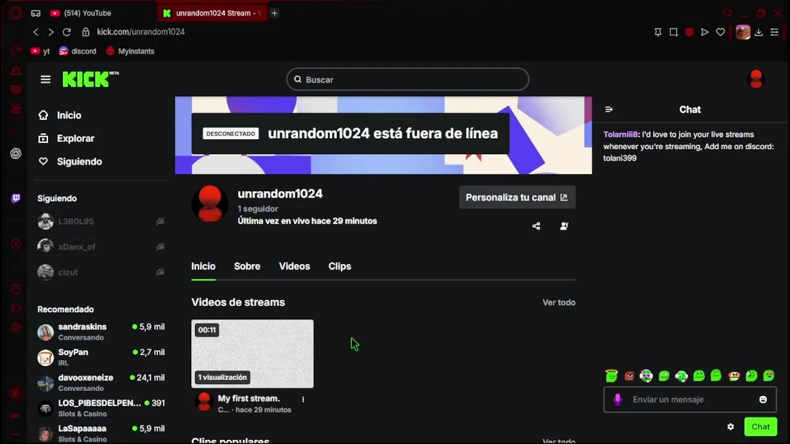Open the Myinstants bookmark
This screenshot has height=444, width=790.
coord(130,51)
